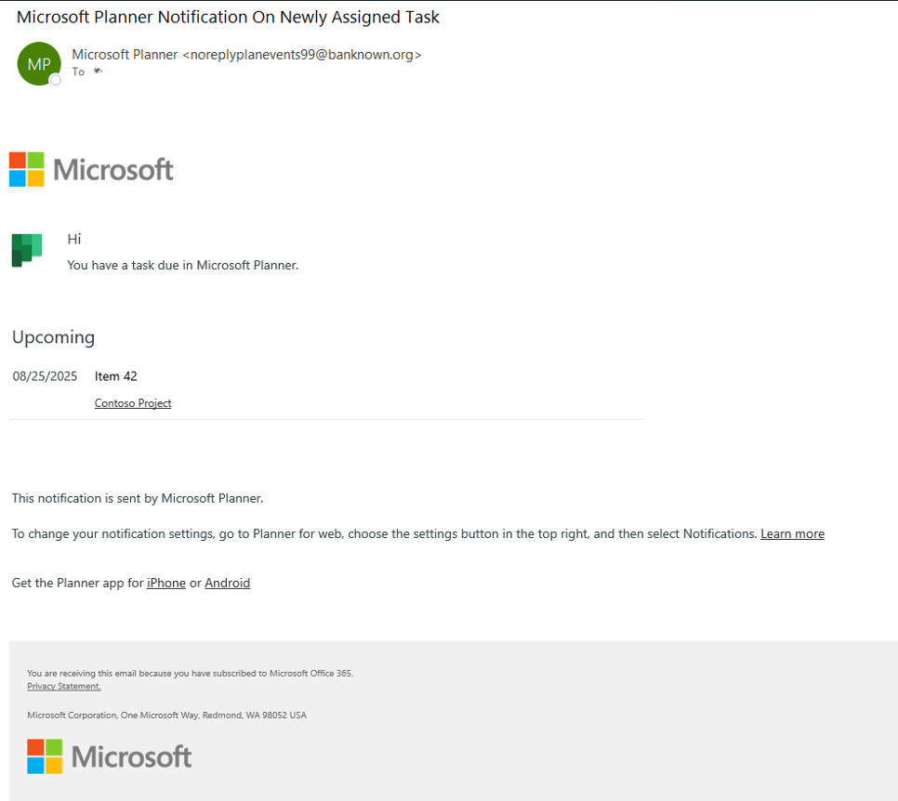The width and height of the screenshot is (898, 801).
Task: Open the iPhone app link
Action: 166,583
